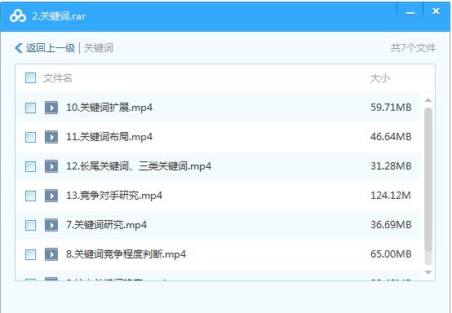Select file name 7.关键词研究.mp4

point(106,225)
